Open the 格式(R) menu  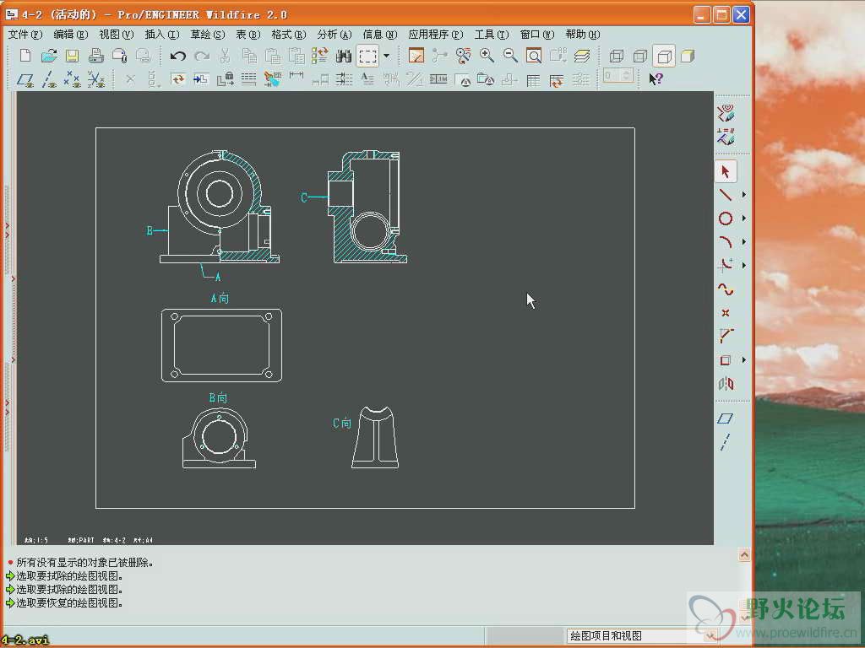click(x=289, y=34)
